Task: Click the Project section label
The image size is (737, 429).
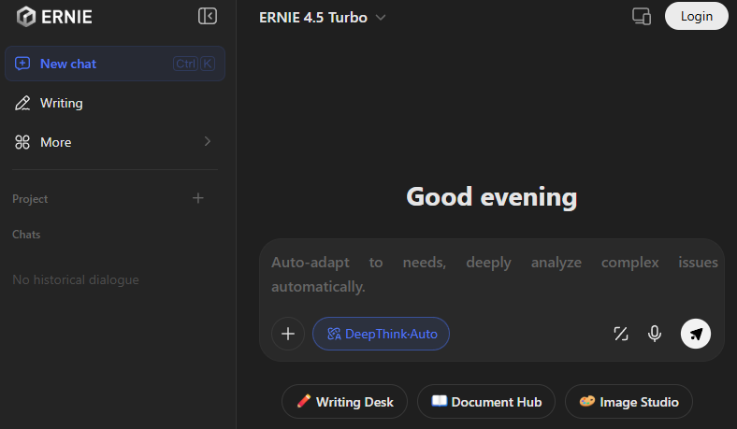Action: [30, 199]
